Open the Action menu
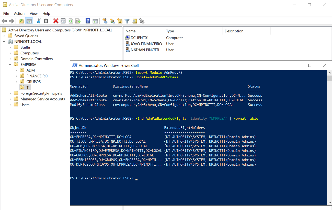This screenshot has height=210, width=332. click(x=19, y=14)
